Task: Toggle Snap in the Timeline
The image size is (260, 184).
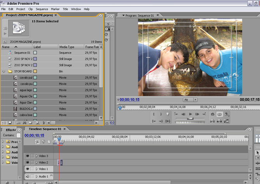Action: (37, 142)
